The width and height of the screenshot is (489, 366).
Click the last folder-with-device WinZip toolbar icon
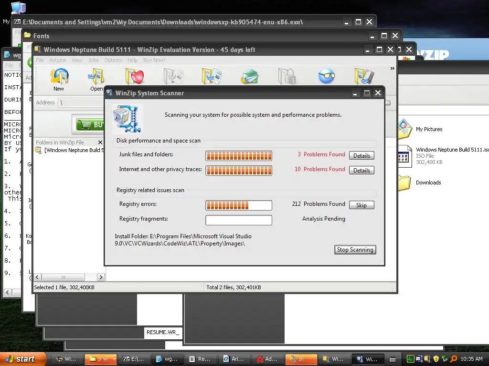click(x=364, y=76)
